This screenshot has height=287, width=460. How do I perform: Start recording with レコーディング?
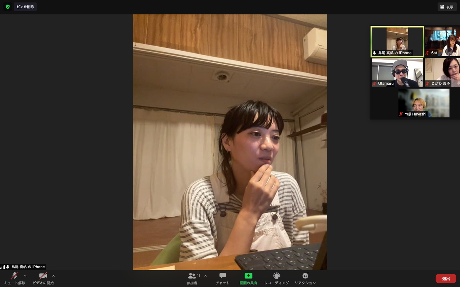pos(276,278)
